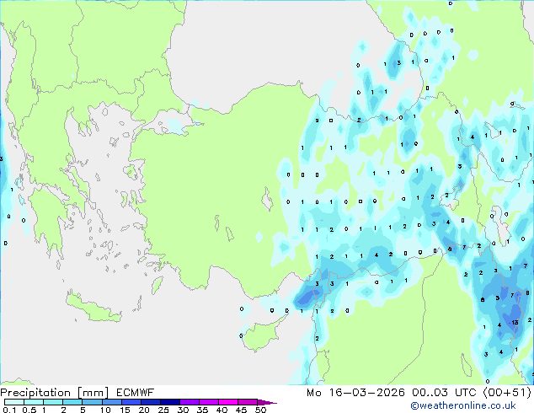Click the "10" legend scale label
The width and height of the screenshot is (534, 413).
pos(105,410)
